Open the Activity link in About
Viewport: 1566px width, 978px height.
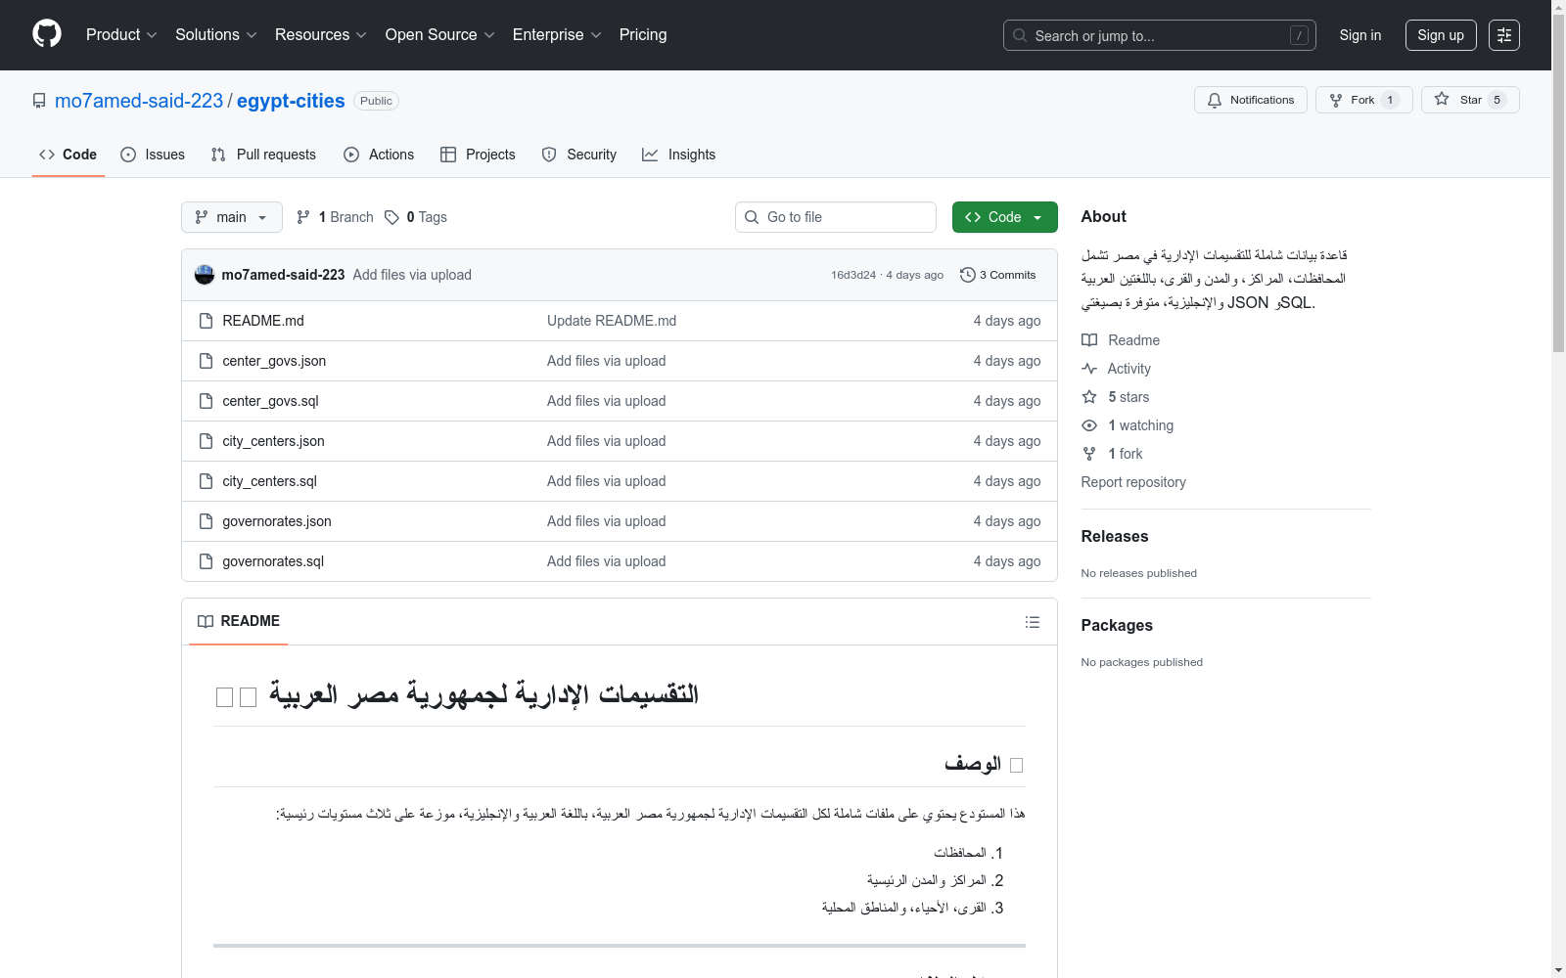[1116, 369]
